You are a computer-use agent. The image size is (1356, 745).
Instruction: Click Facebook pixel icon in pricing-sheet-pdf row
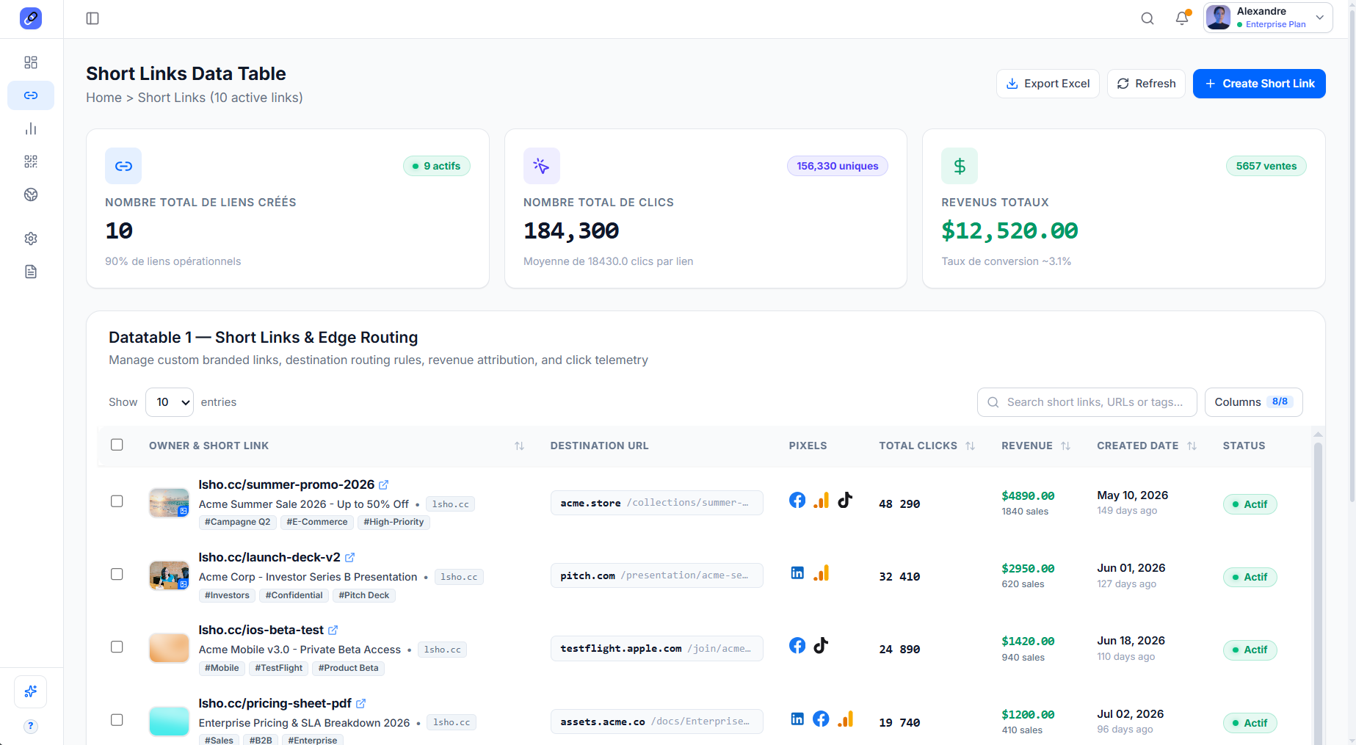tap(821, 719)
